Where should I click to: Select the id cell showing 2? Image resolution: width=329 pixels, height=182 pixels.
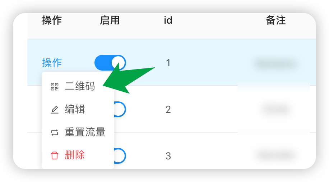coord(168,109)
